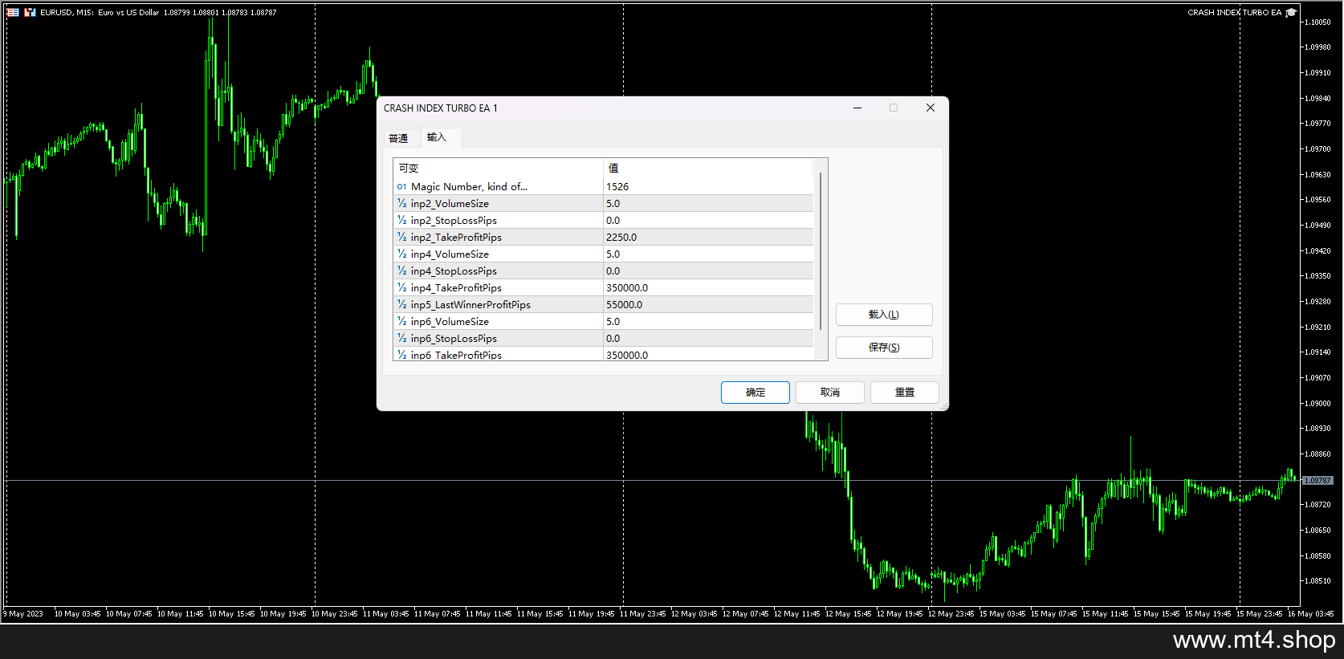Select the inp6_VolumeSize row label
Viewport: 1344px width, 659px height.
click(450, 321)
